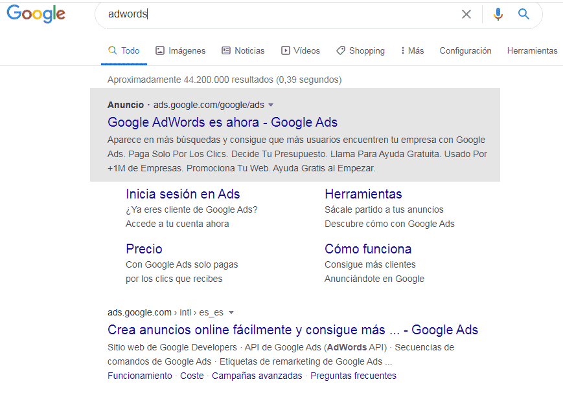Open result Crea anuncios online fácilmente
The image size is (563, 395).
coord(293,330)
